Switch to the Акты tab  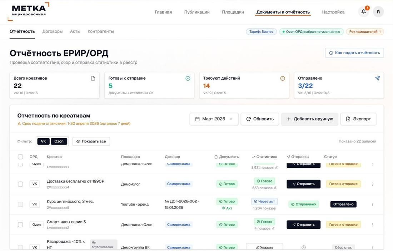[x=75, y=31]
